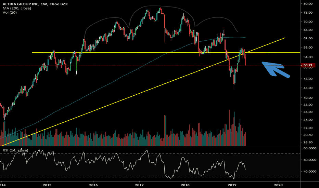The width and height of the screenshot is (319, 188).
Task: Click the 66.00 price axis label
Action: (308, 30)
